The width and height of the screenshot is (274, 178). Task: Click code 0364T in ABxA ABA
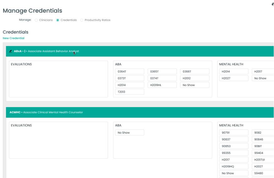pos(130,71)
